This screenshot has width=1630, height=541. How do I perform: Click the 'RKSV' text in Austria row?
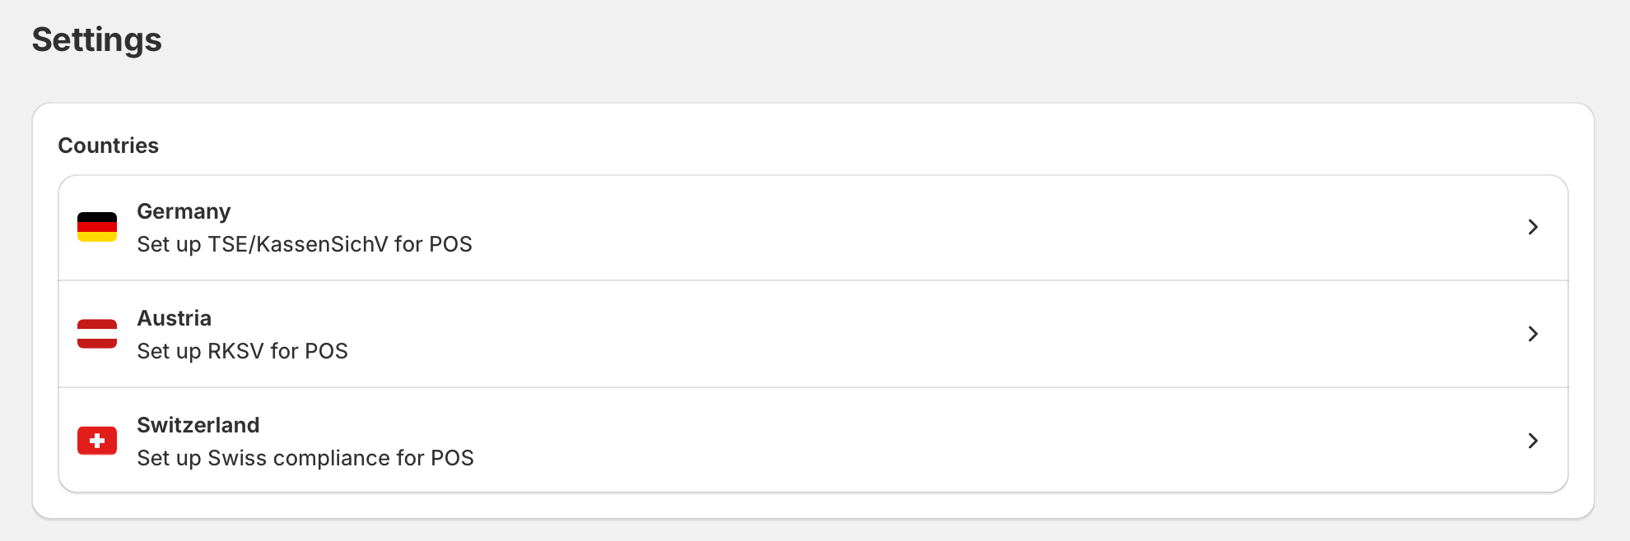[x=235, y=351]
